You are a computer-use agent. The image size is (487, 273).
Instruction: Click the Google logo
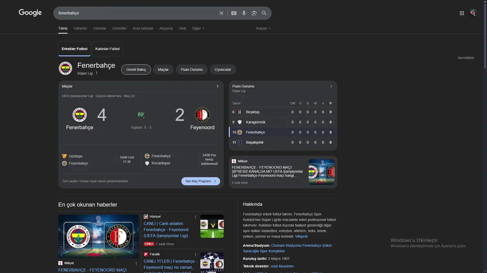[30, 13]
